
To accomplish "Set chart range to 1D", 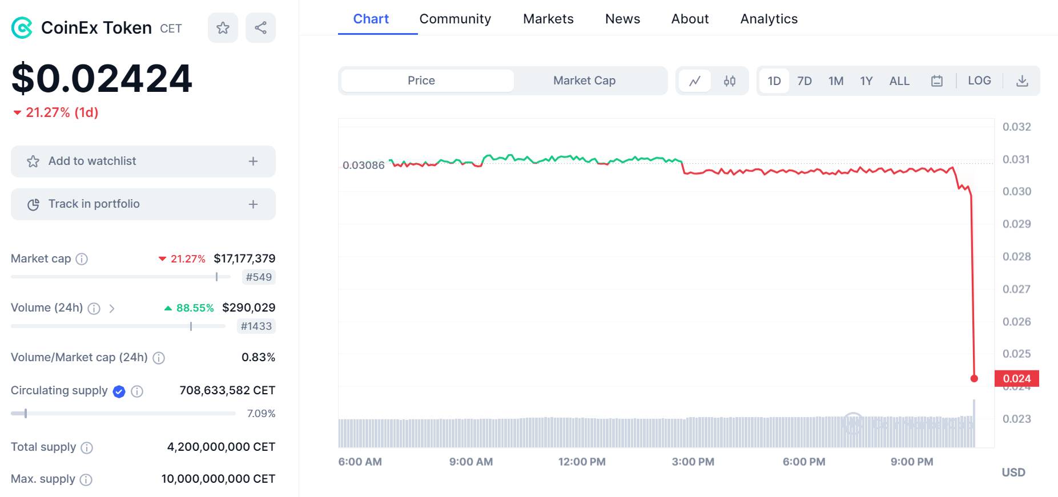I will coord(774,80).
